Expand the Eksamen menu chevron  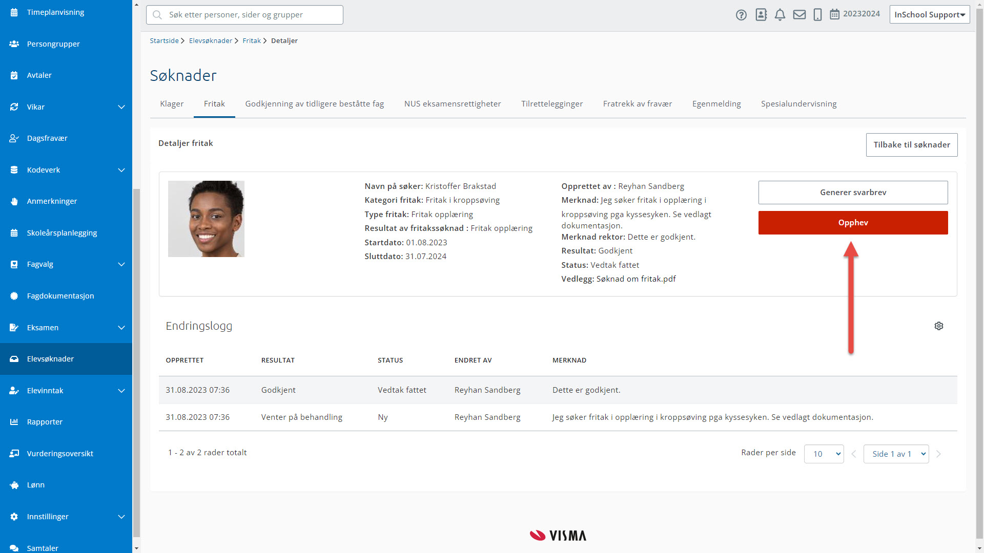coord(121,328)
